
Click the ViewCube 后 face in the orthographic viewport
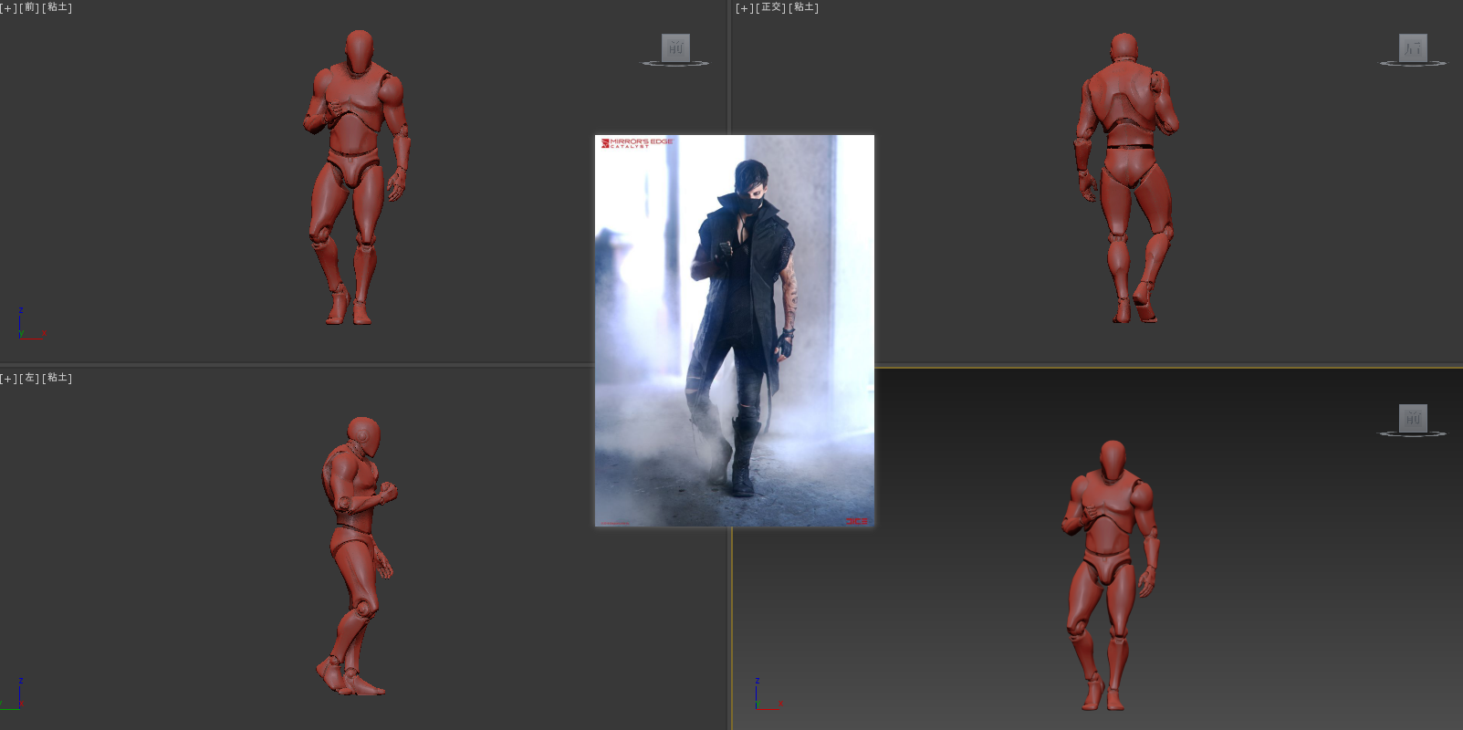pos(1413,47)
